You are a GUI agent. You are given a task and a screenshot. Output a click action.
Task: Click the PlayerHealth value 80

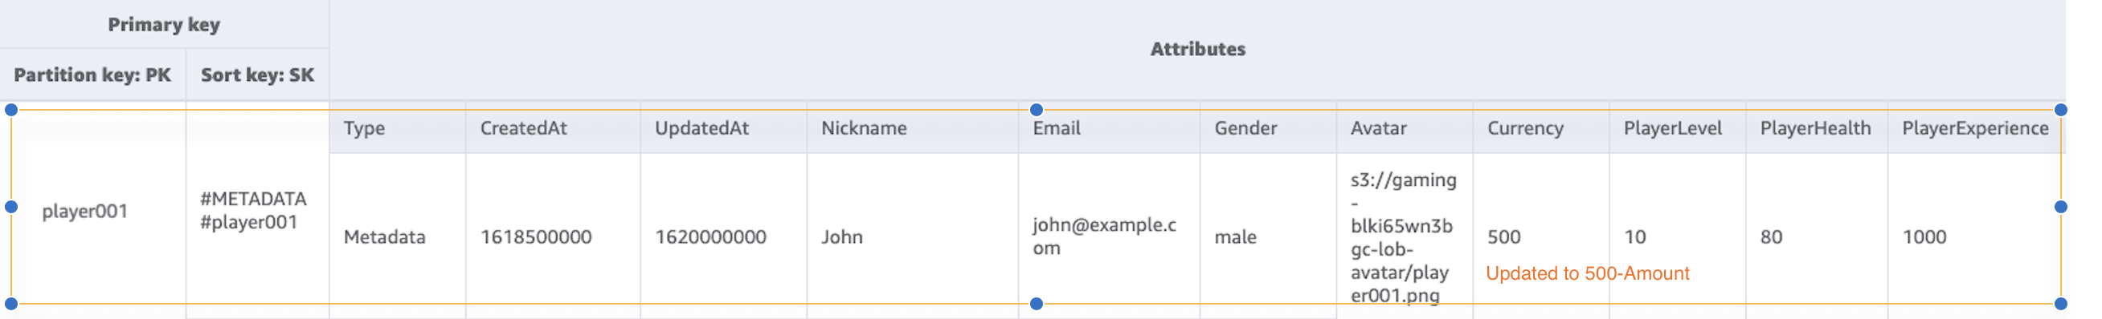coord(1772,237)
